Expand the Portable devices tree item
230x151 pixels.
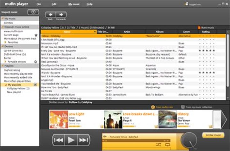tap(5, 62)
